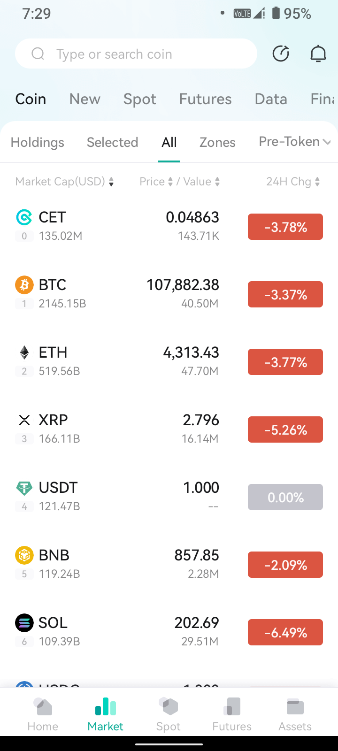The height and width of the screenshot is (751, 338).
Task: Open Home from the bottom navigation
Action: point(43,714)
